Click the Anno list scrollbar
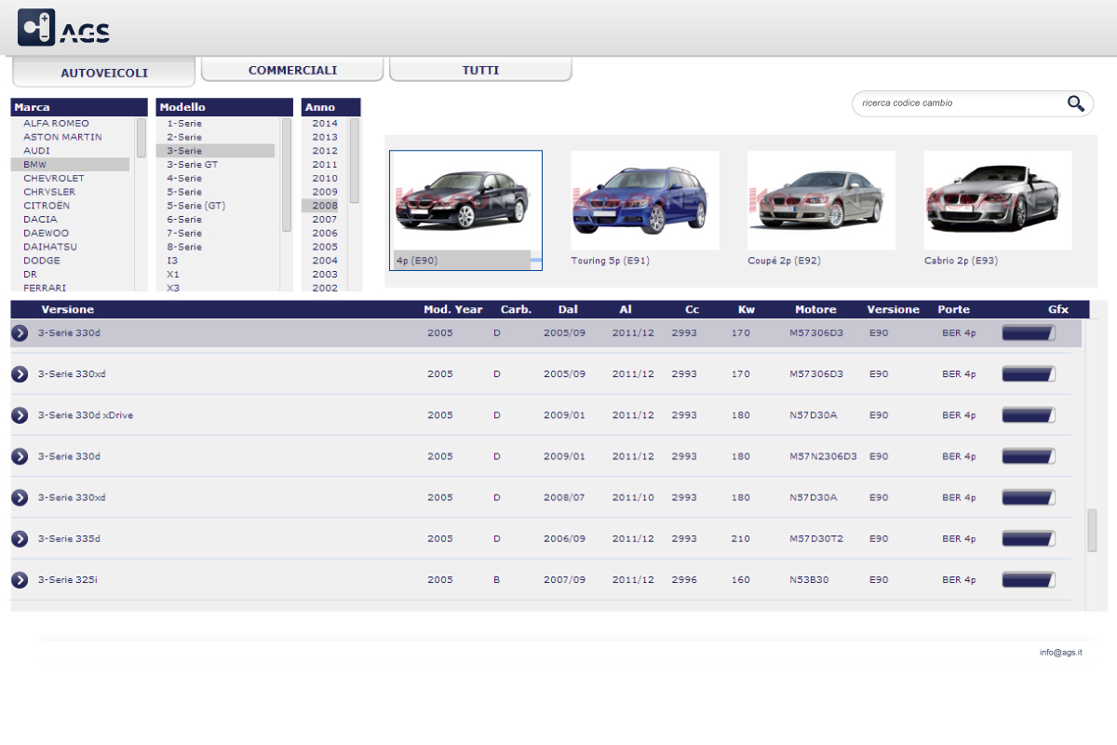This screenshot has width=1117, height=745. point(355,160)
